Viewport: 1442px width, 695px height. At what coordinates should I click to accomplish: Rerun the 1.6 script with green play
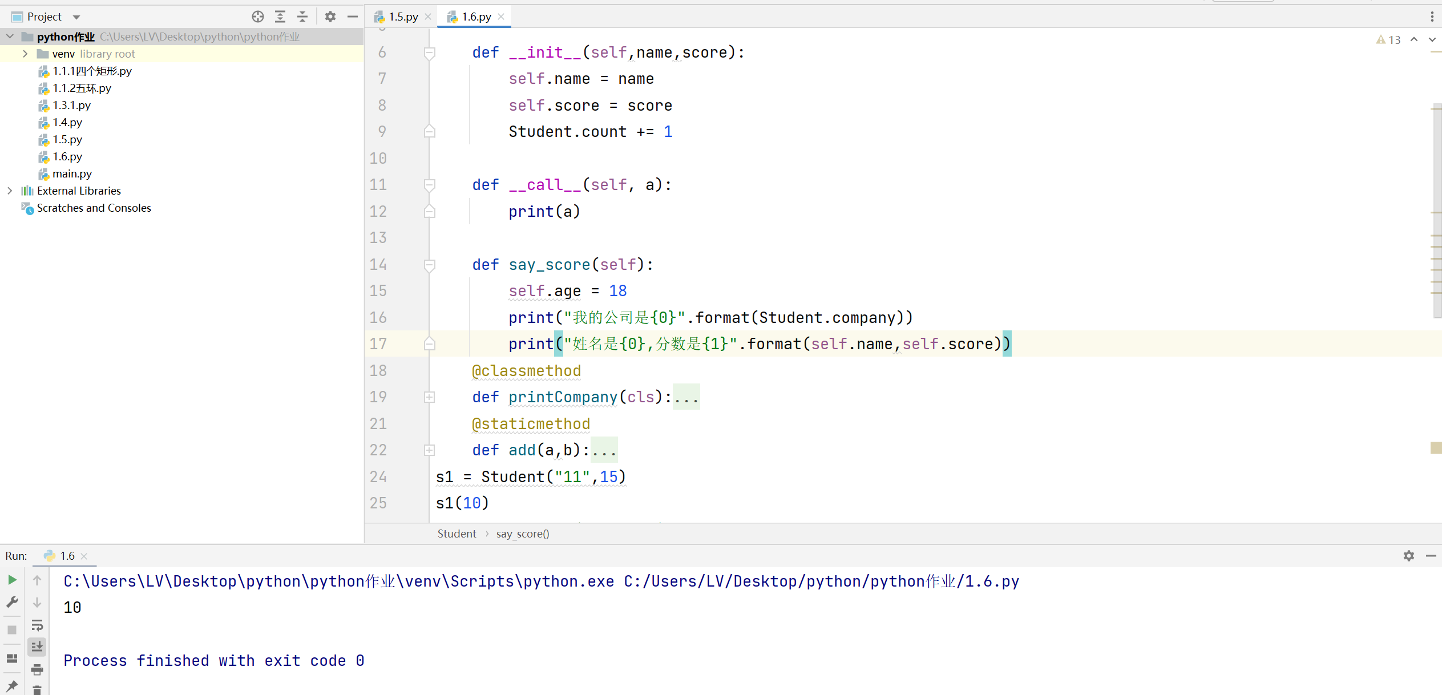point(12,580)
